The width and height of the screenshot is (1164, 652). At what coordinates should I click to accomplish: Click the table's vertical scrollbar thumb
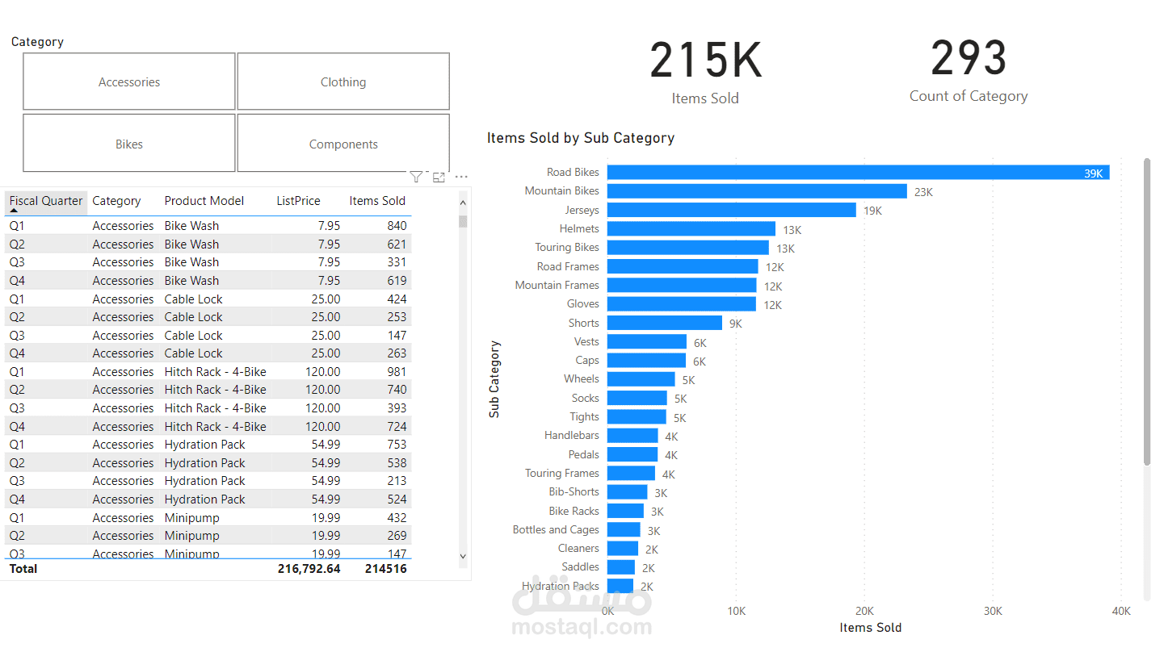[x=463, y=221]
